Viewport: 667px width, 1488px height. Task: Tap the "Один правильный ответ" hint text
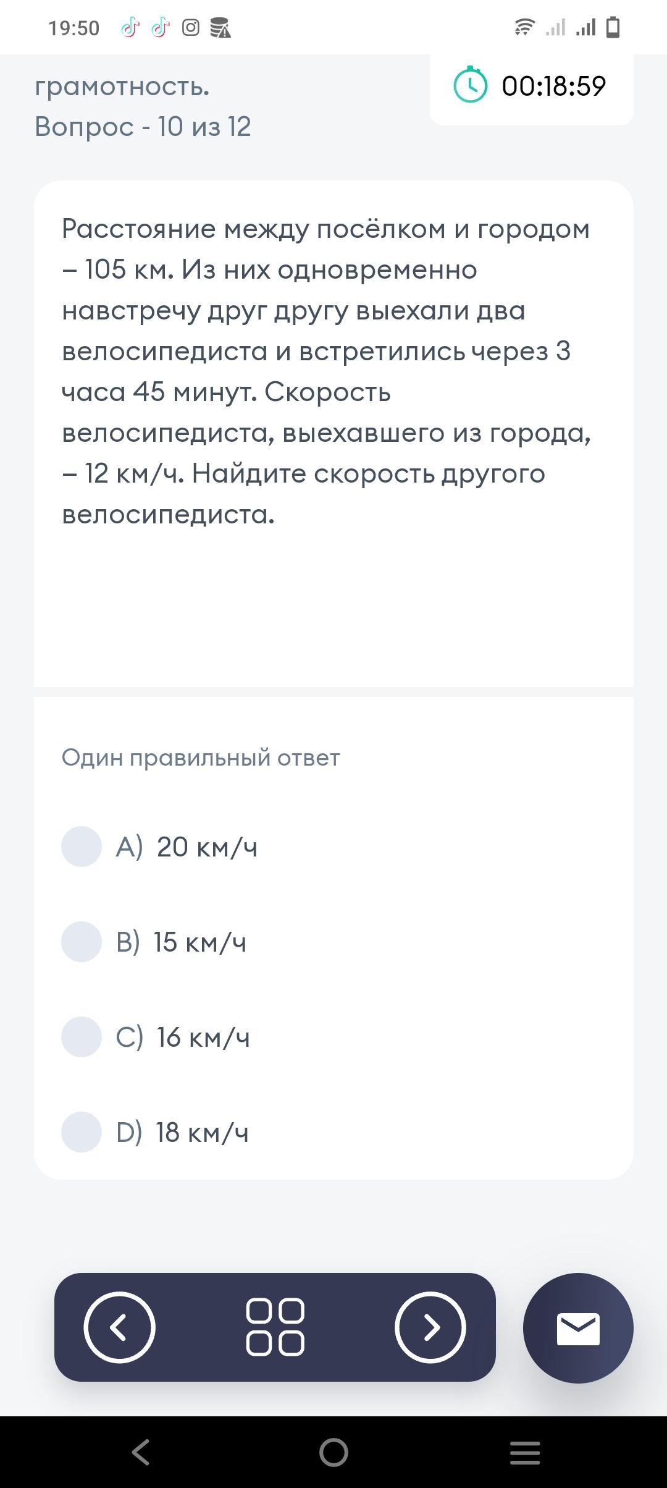tap(201, 758)
